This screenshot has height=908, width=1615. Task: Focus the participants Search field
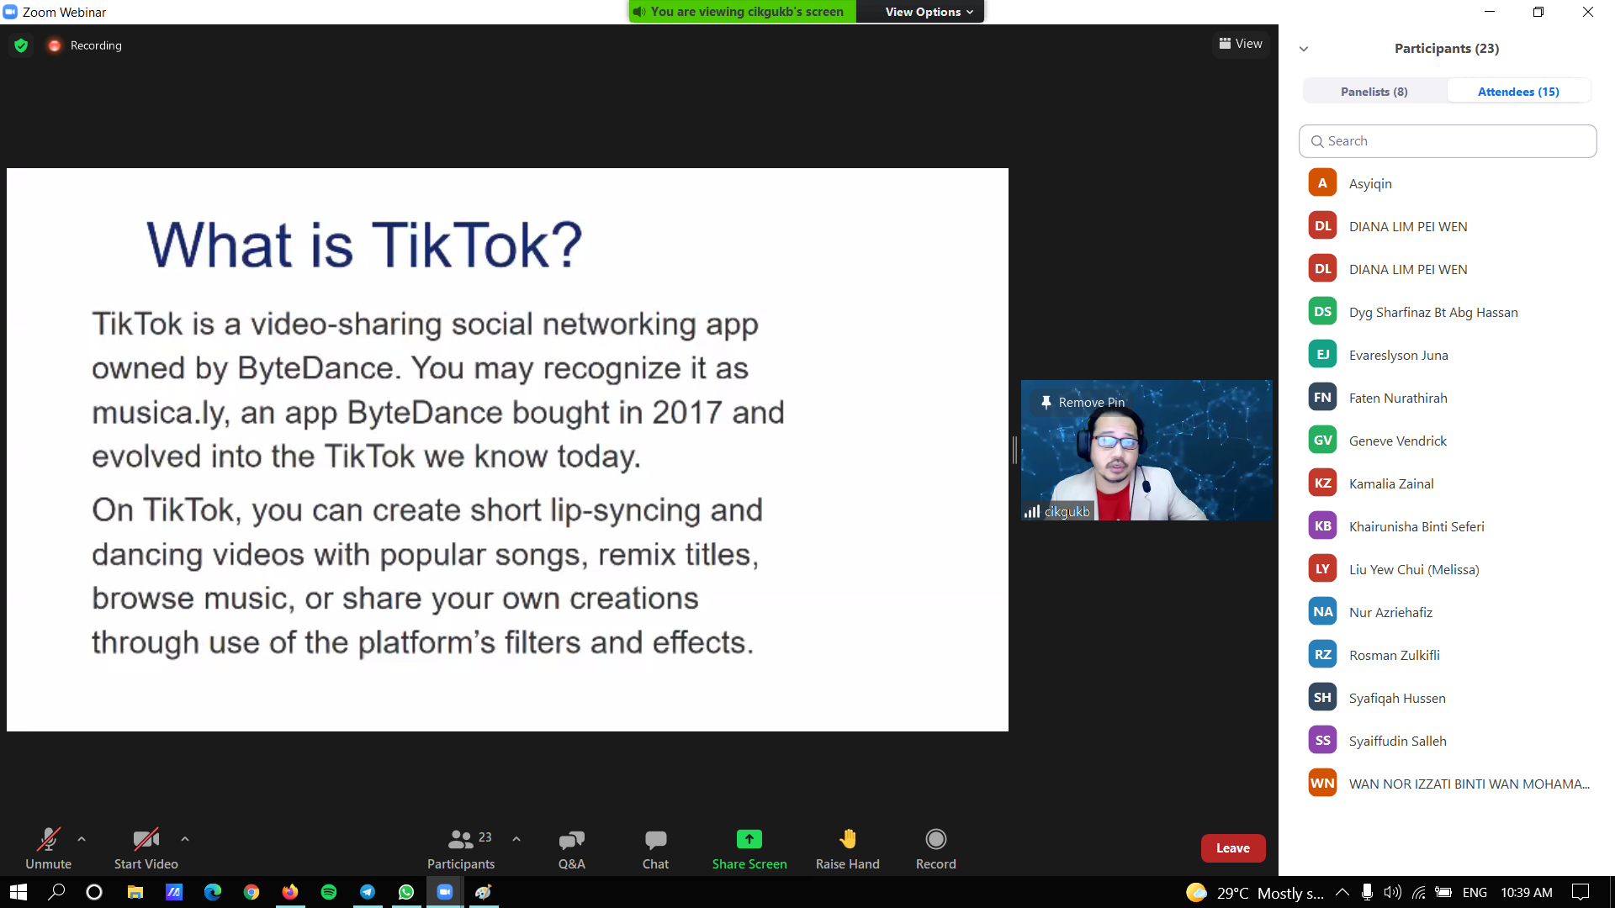(x=1447, y=141)
